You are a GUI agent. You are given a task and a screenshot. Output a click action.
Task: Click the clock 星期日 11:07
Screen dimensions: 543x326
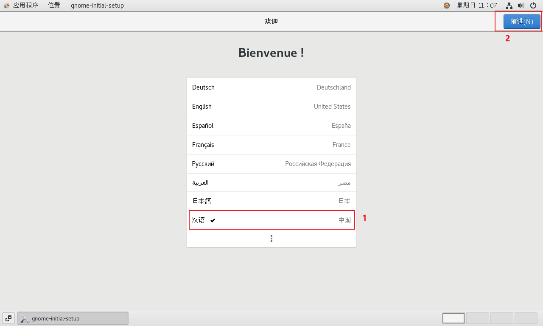476,6
